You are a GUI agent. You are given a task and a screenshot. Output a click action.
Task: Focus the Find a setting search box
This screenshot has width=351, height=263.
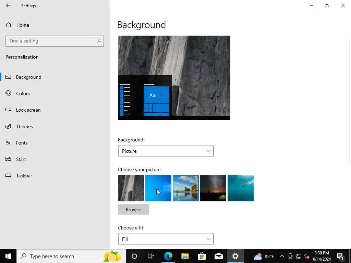coord(55,41)
